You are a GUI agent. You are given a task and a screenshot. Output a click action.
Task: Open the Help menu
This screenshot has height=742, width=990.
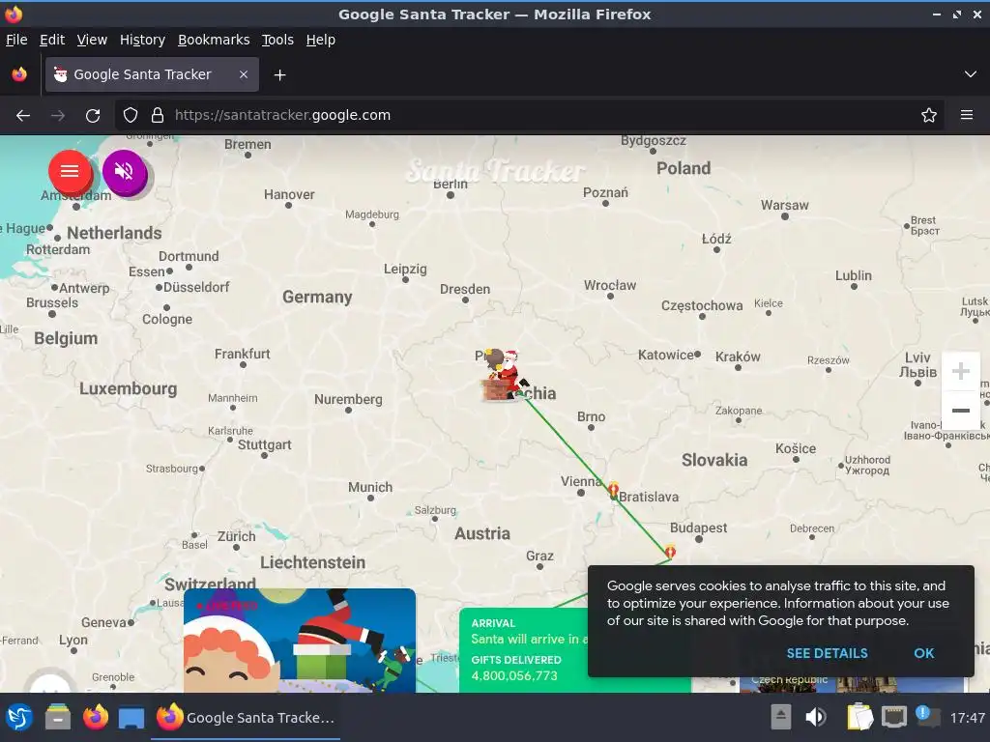coord(320,40)
